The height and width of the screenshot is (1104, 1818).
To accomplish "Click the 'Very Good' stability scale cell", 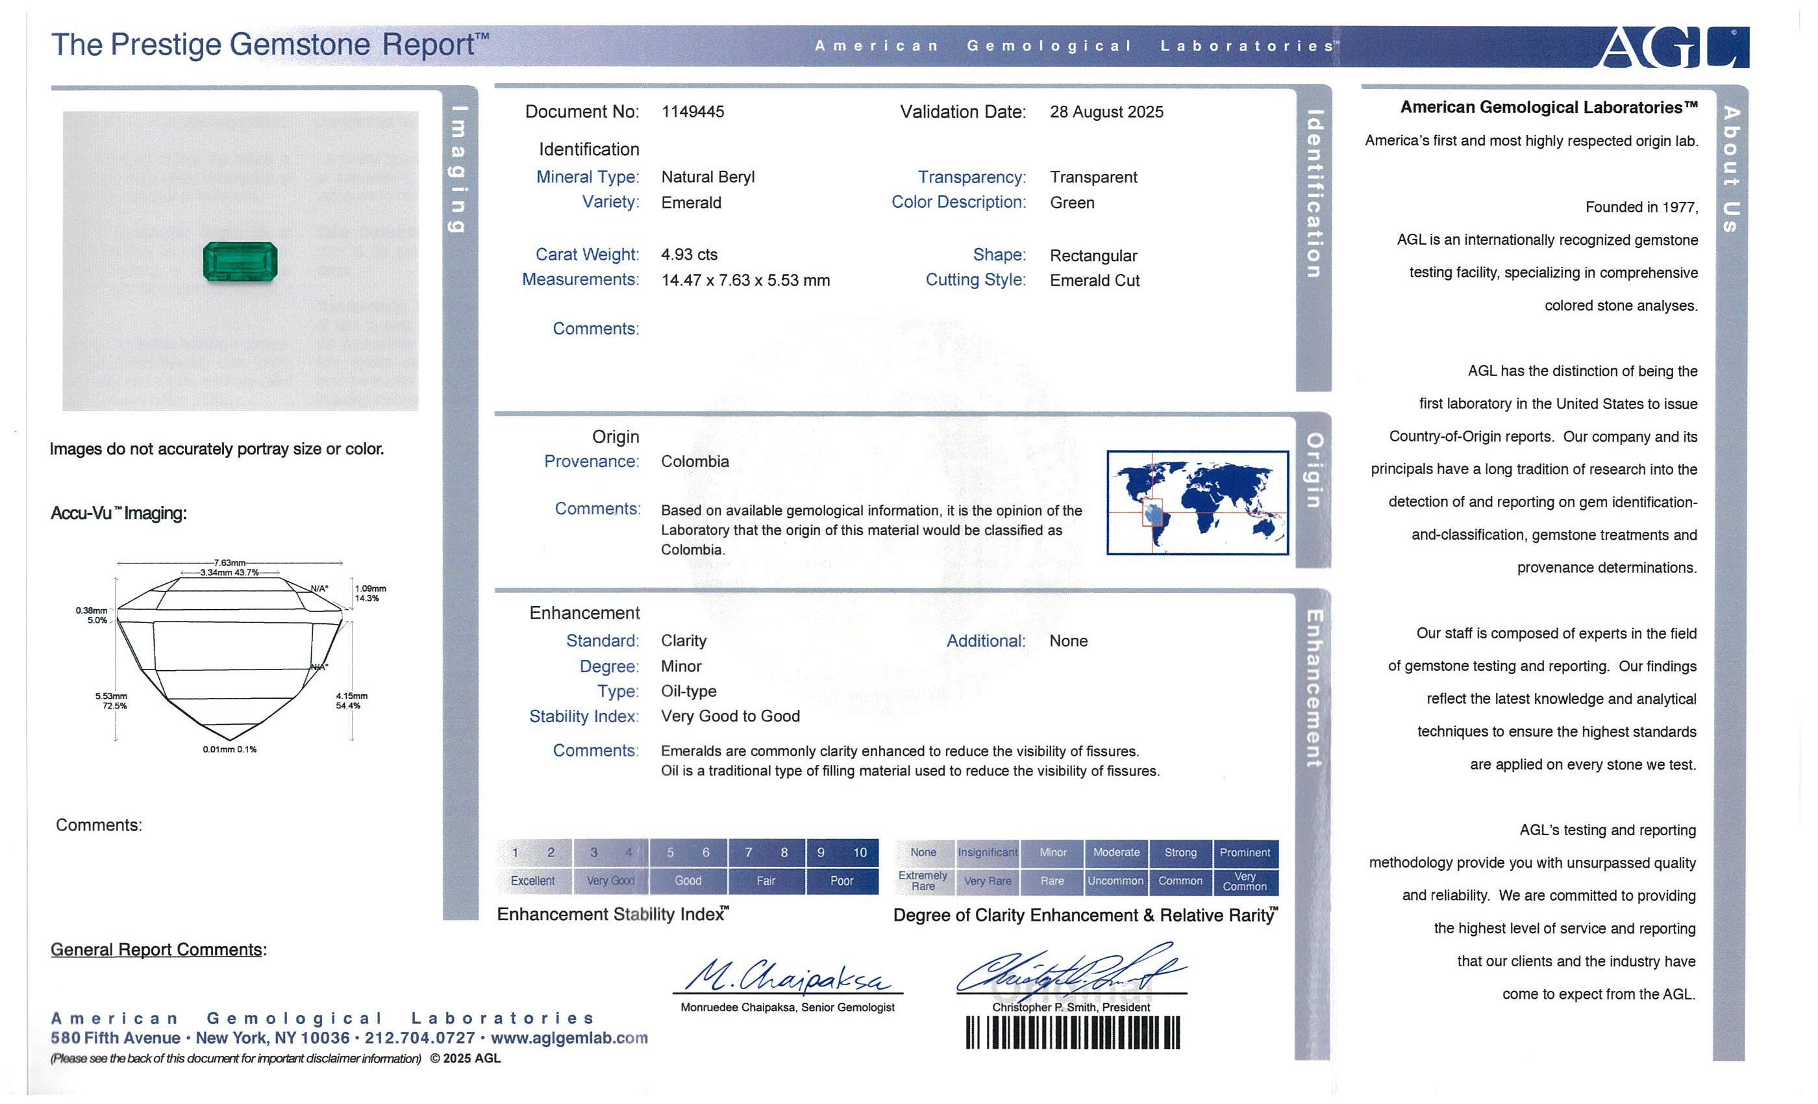I will (610, 881).
